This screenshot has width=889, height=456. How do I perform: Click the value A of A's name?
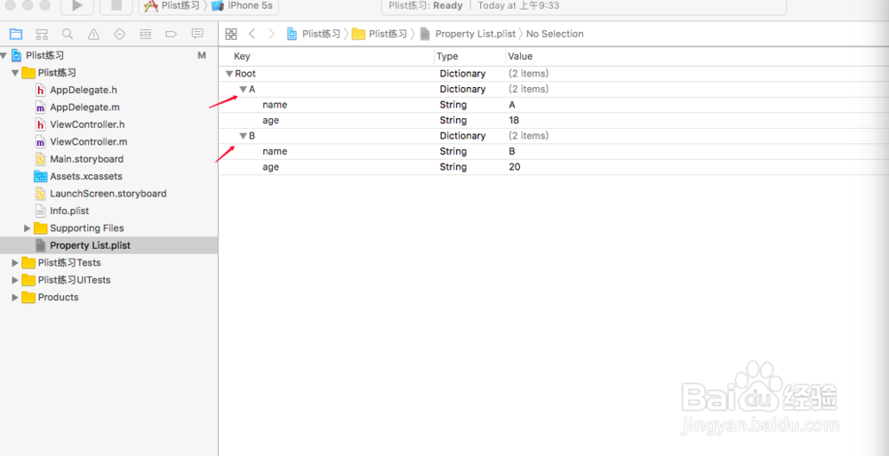512,105
